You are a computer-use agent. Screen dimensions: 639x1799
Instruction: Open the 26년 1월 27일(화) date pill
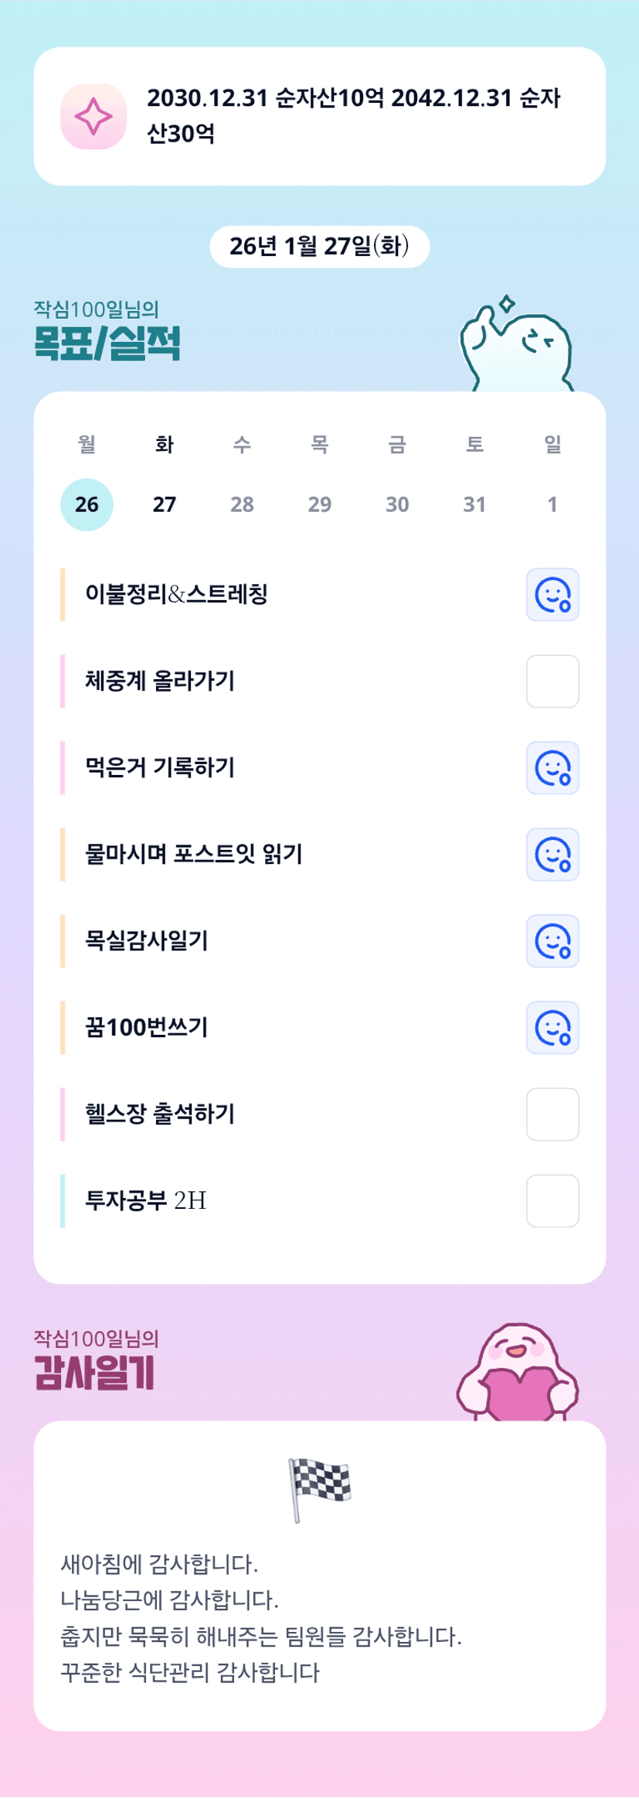(319, 247)
